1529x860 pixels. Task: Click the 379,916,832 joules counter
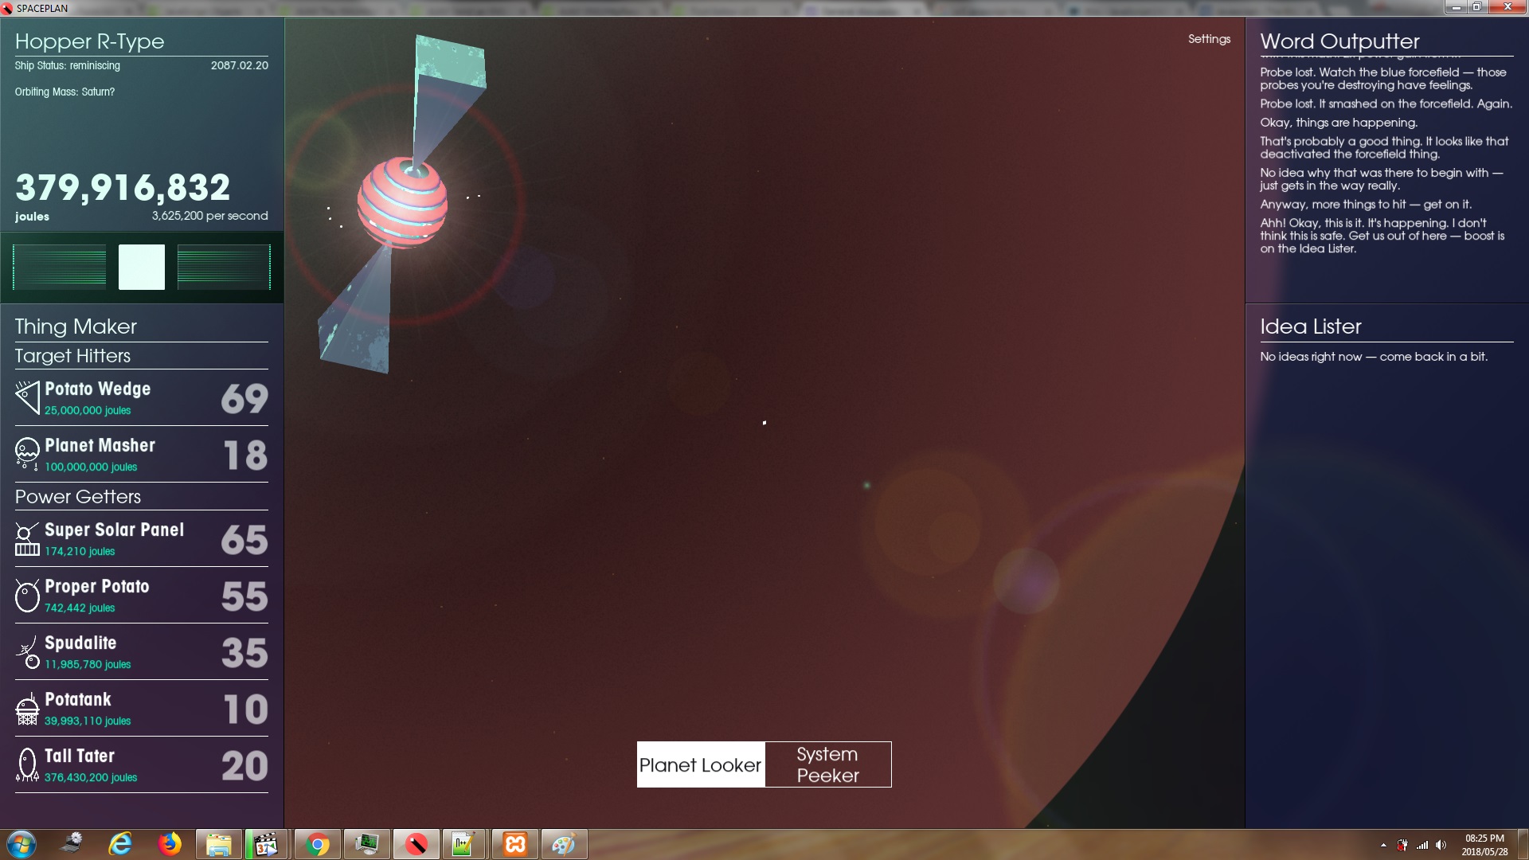123,188
